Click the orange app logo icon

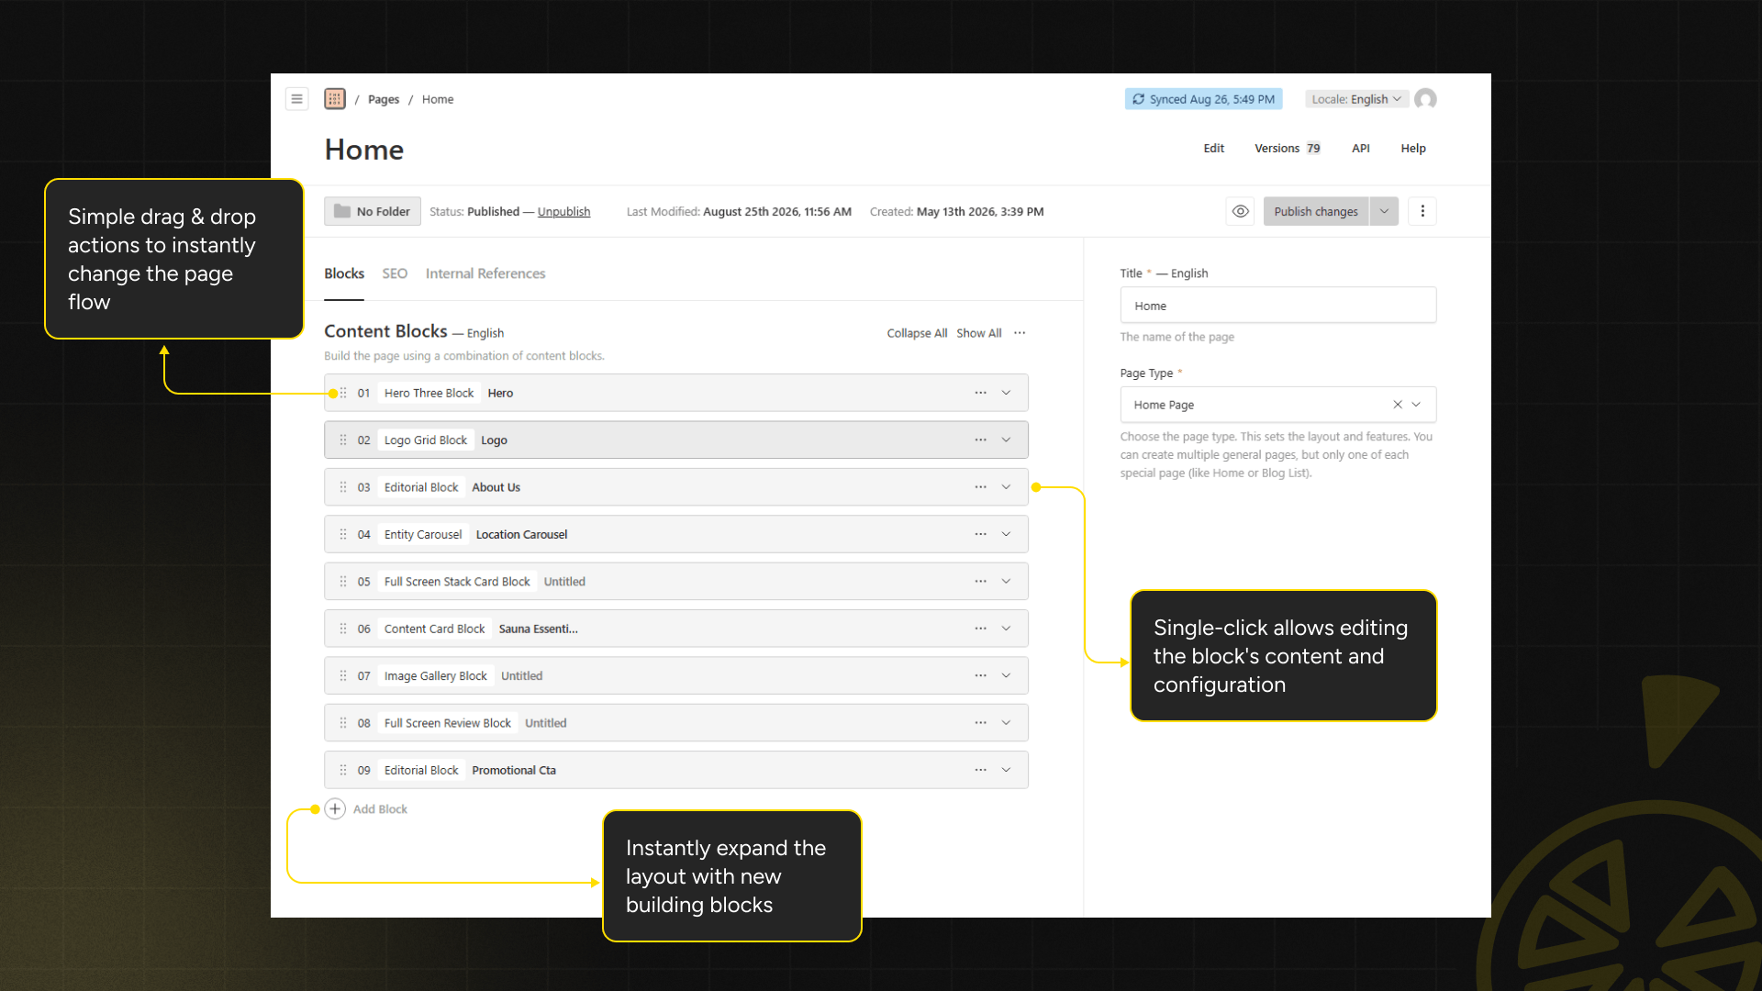335,99
